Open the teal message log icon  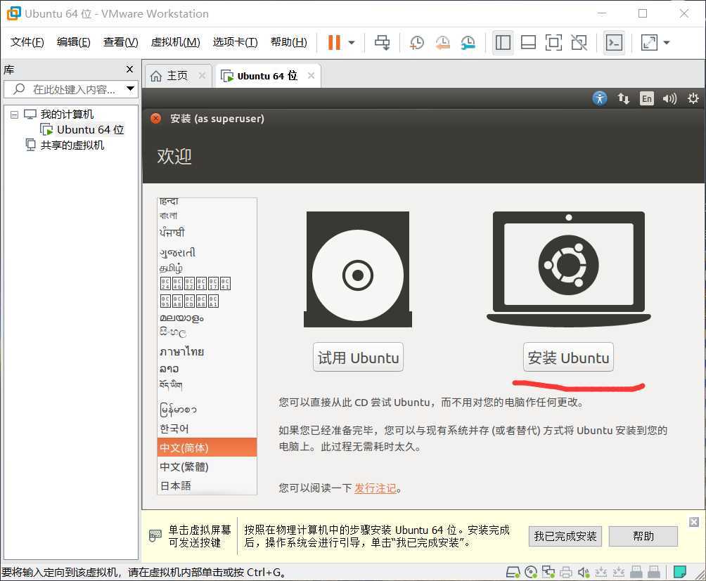pos(679,572)
